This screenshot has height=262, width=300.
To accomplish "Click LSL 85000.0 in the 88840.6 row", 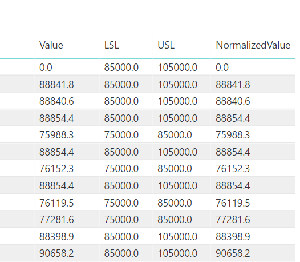I will click(121, 101).
